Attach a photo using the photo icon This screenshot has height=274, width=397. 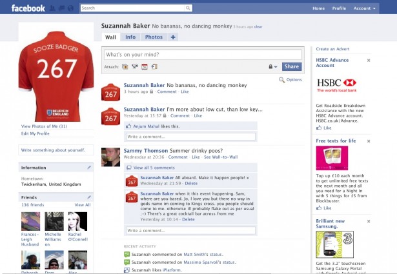coord(125,66)
